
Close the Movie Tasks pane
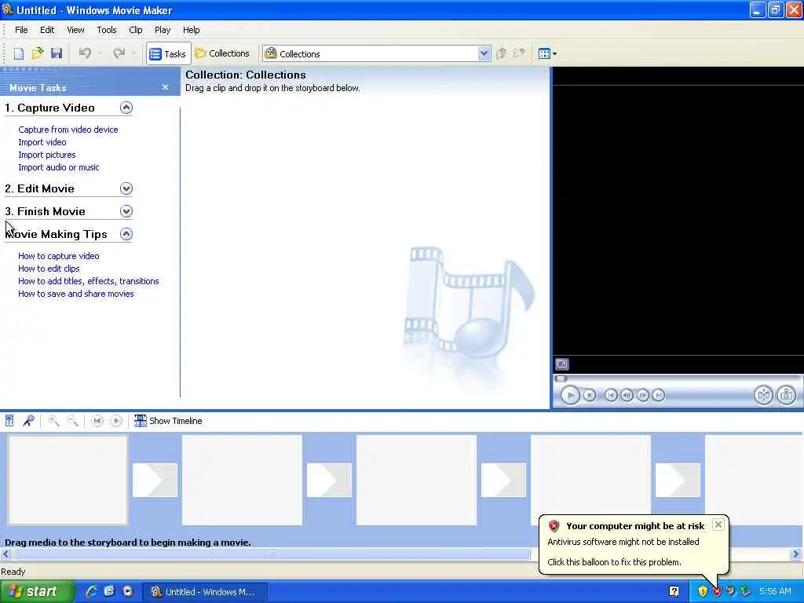(x=165, y=88)
